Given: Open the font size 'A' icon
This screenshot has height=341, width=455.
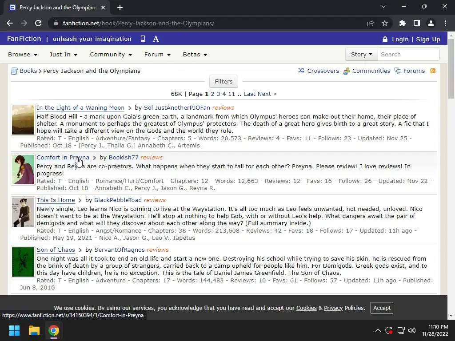Looking at the screenshot, I should (156, 39).
